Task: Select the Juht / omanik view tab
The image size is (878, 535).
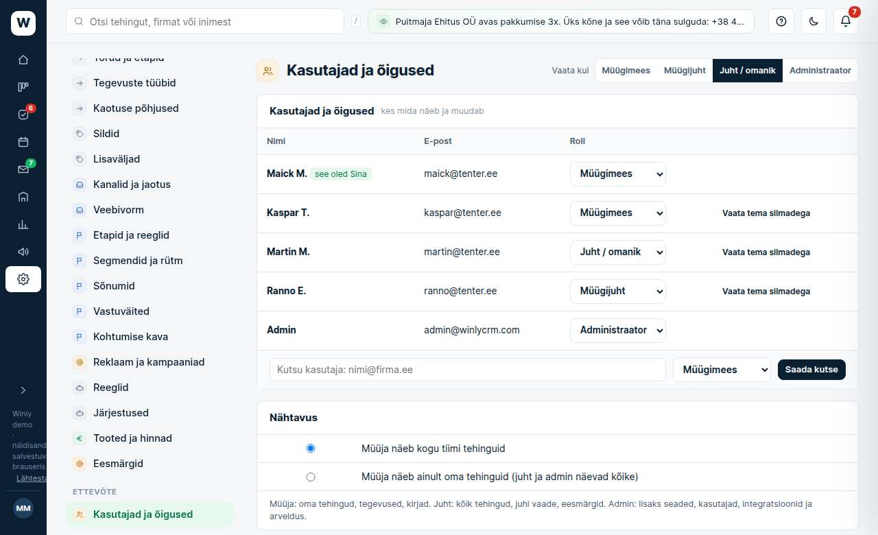Action: click(748, 71)
